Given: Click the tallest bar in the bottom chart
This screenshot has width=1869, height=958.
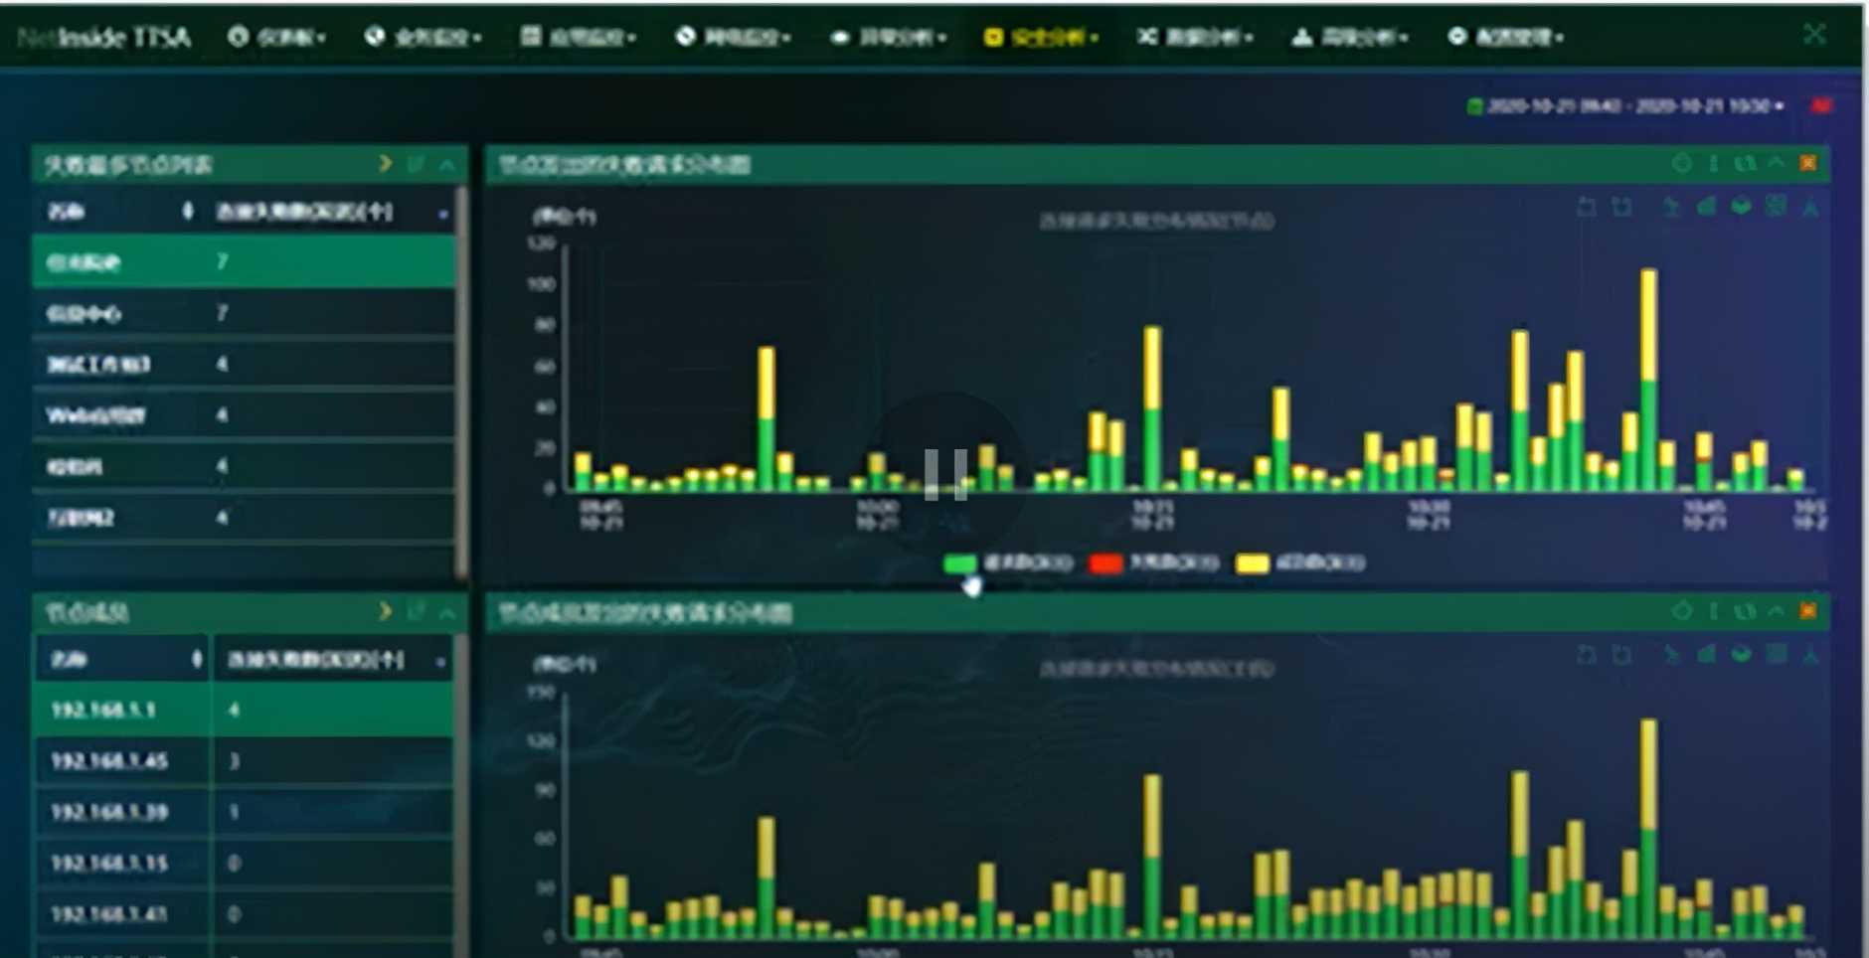Looking at the screenshot, I should tap(1648, 829).
